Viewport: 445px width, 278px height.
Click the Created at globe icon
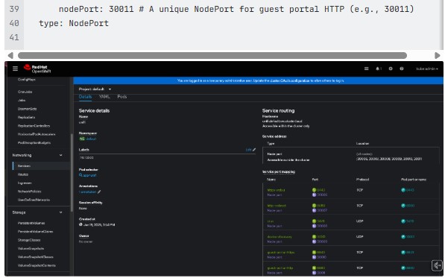[81, 224]
